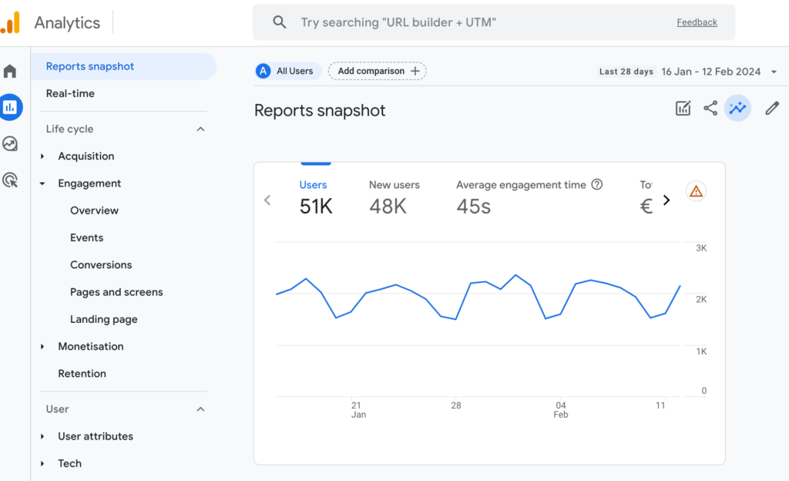Share this report using the share icon
Screen dimensions: 789x481
tap(710, 108)
